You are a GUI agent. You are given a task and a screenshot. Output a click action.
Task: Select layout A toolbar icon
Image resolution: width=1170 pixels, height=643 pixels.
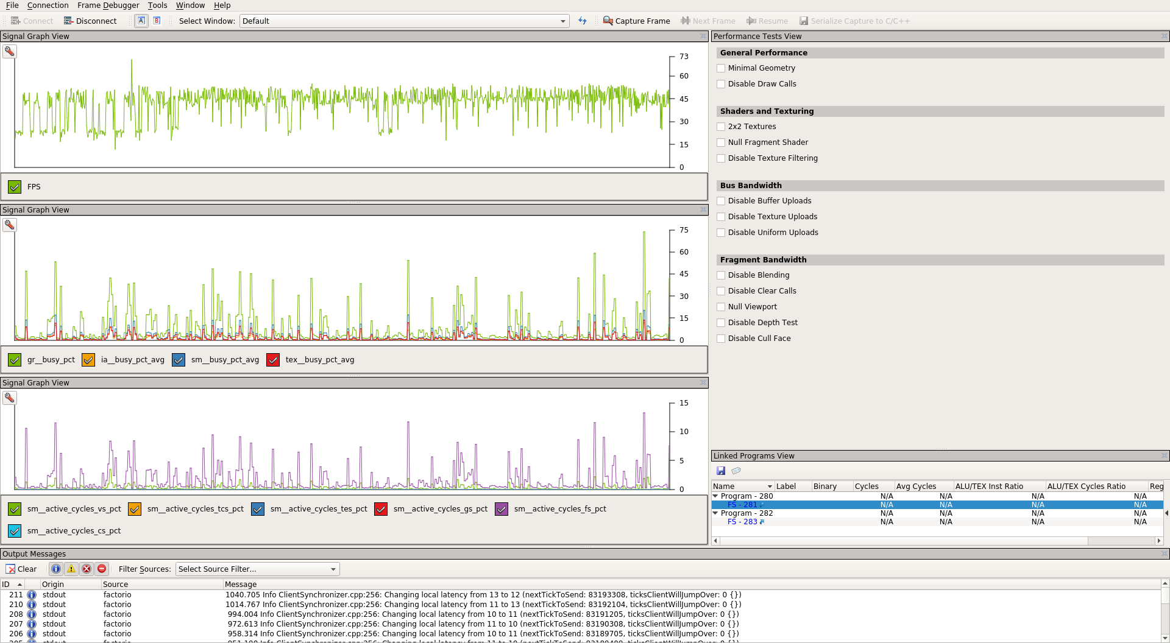pos(141,21)
